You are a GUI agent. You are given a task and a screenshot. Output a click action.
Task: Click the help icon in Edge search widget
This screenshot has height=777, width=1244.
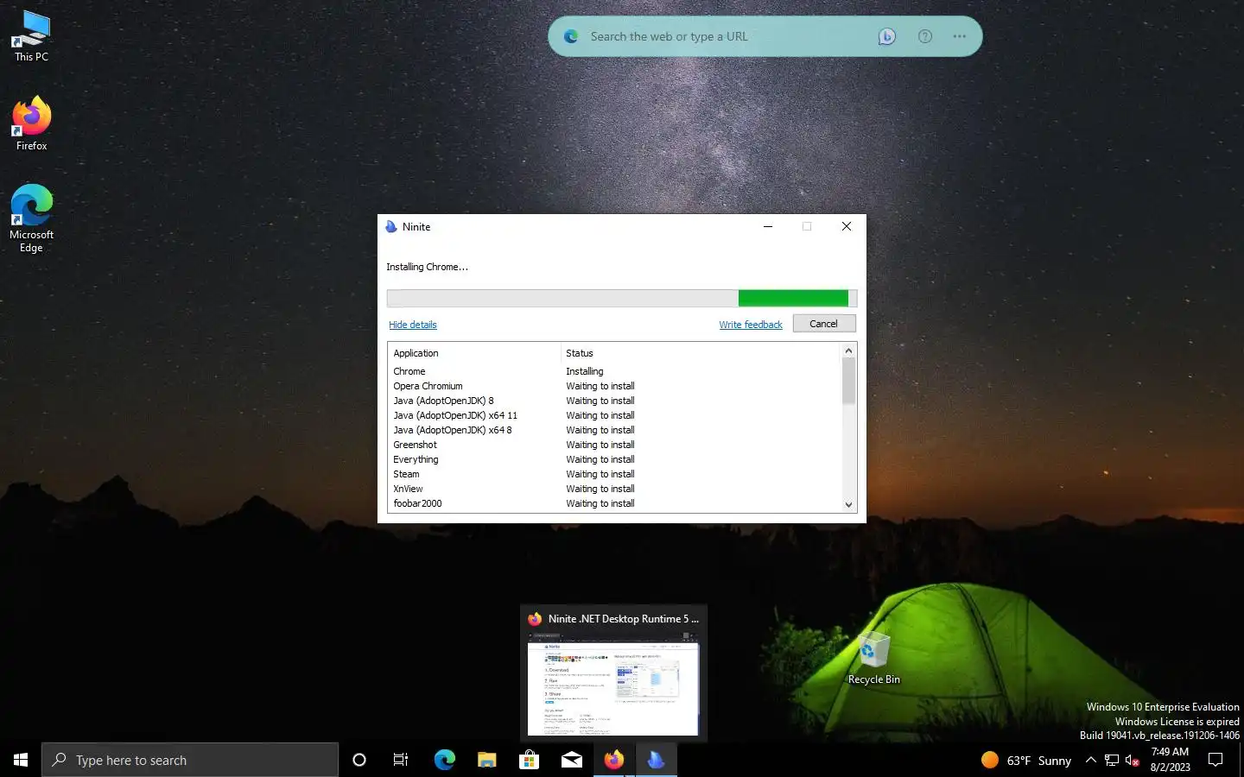click(924, 36)
